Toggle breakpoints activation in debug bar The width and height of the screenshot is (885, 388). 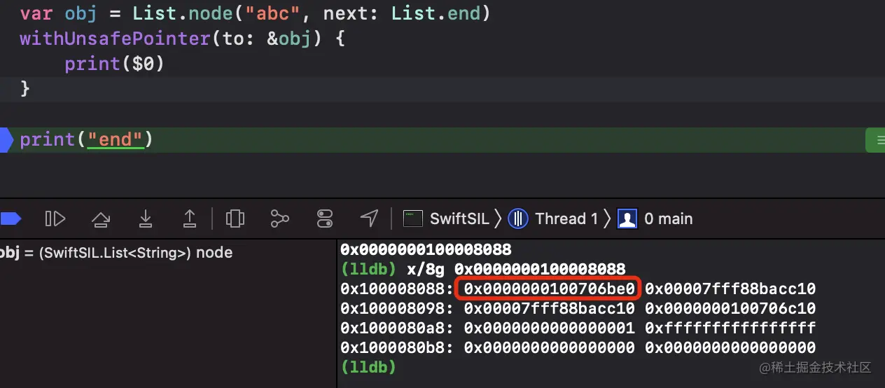point(10,219)
